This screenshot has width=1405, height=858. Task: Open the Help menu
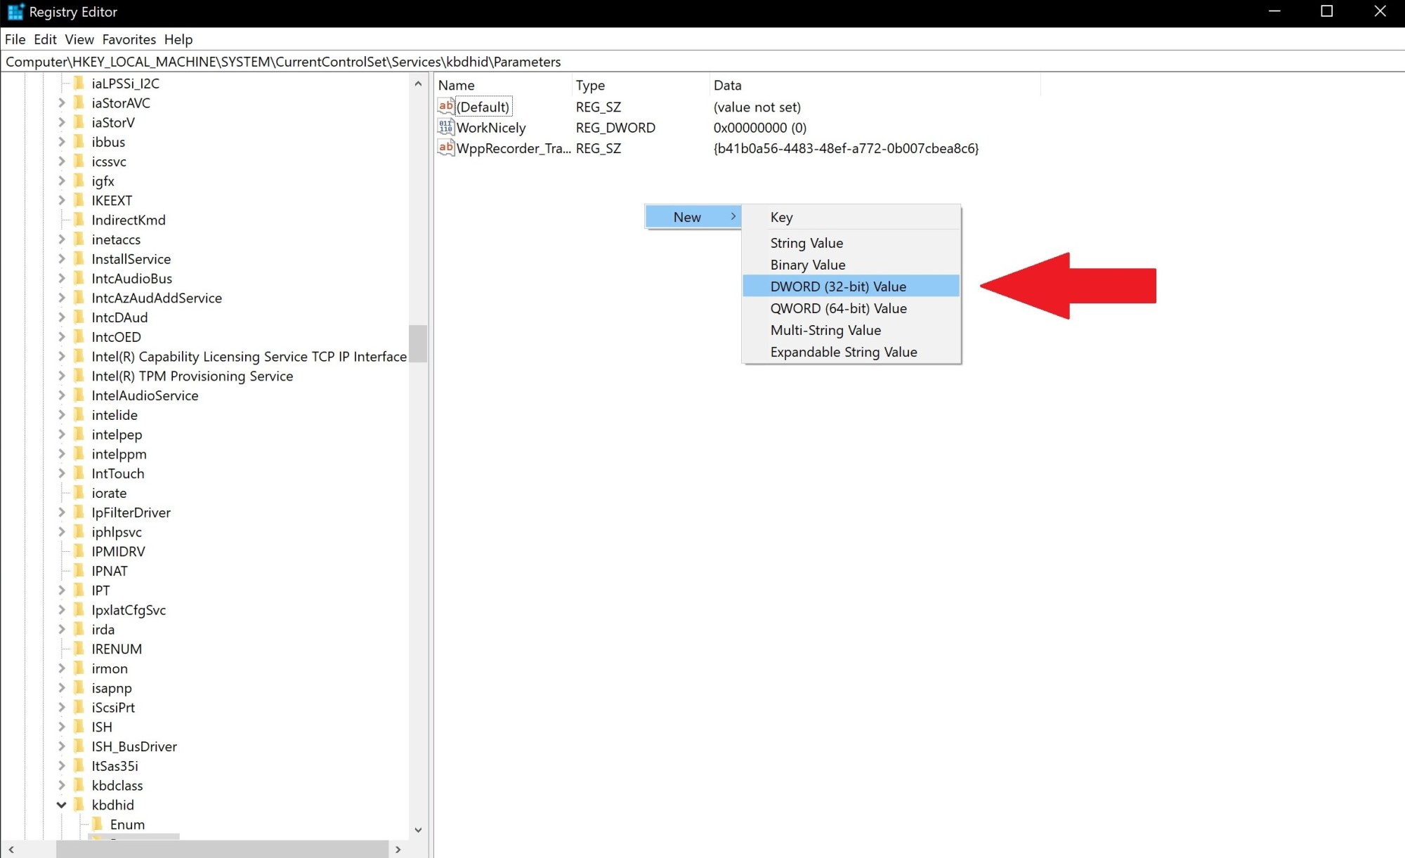pyautogui.click(x=178, y=39)
